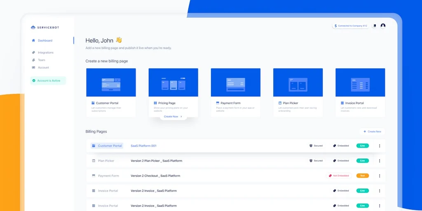Expand options menu for Version 2 Checkout row
422x211 pixels.
point(380,176)
